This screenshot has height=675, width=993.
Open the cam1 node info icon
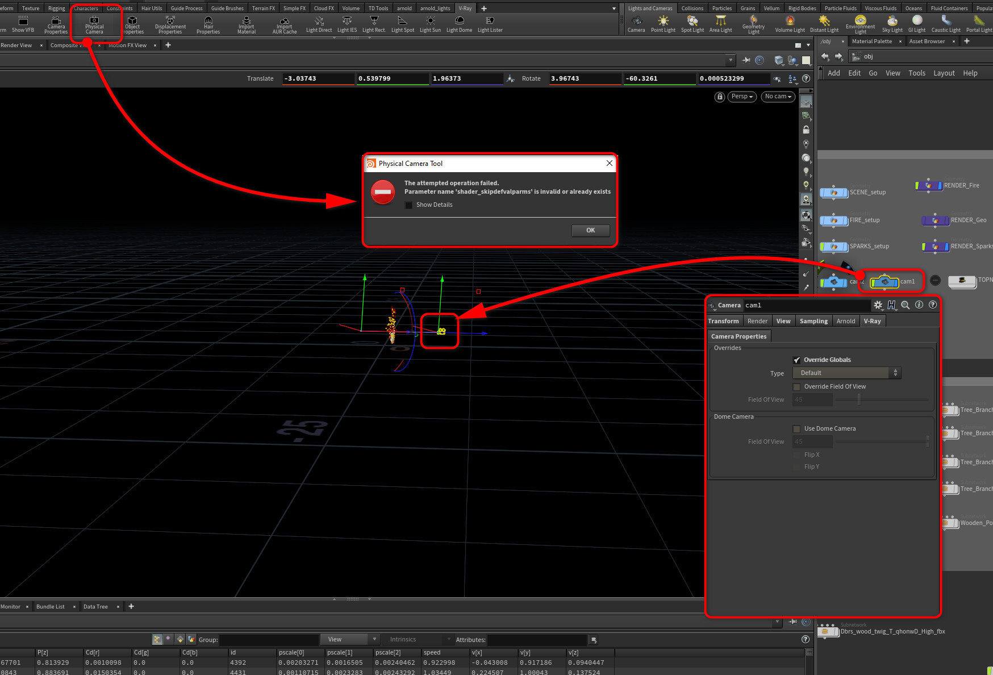[x=919, y=305]
